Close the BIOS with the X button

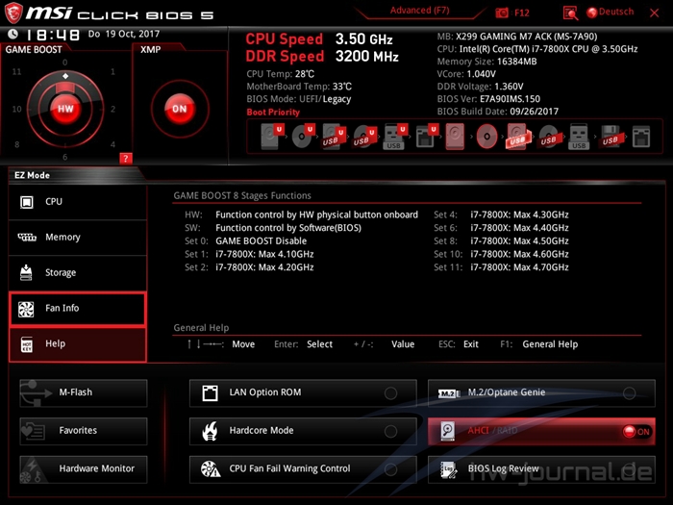(x=654, y=13)
